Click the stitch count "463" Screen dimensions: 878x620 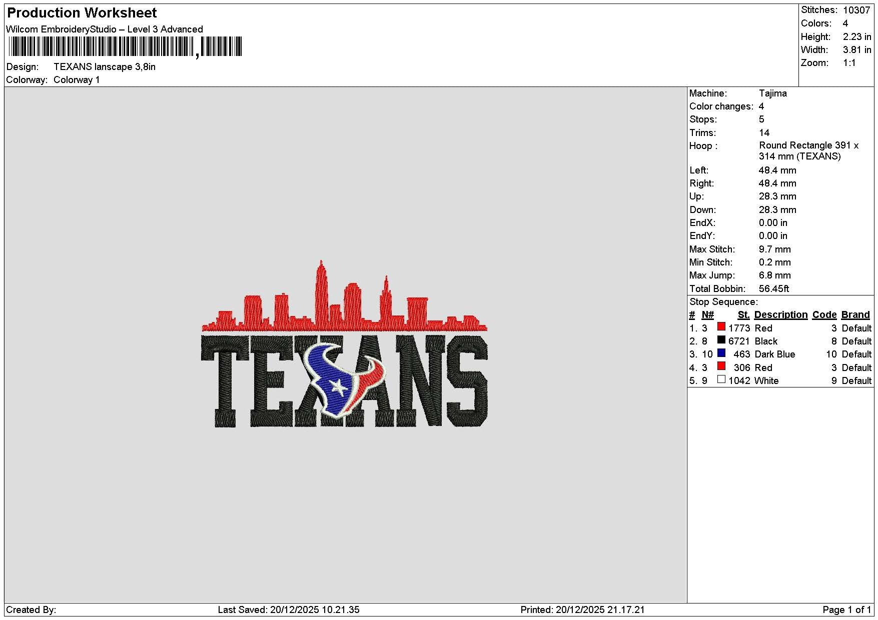(x=742, y=354)
